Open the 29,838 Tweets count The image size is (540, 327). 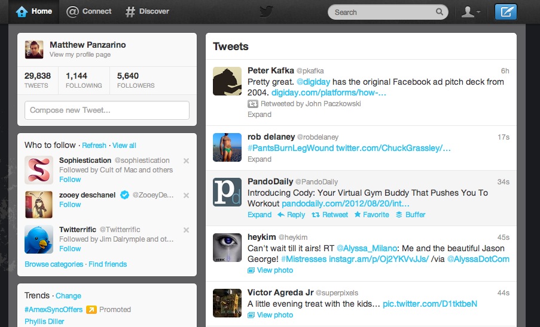[x=38, y=81]
